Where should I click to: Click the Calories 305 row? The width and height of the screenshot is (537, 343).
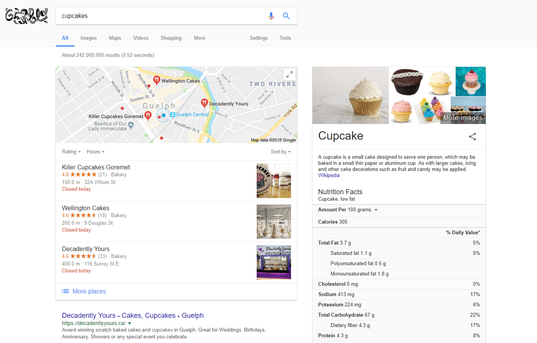pos(399,222)
